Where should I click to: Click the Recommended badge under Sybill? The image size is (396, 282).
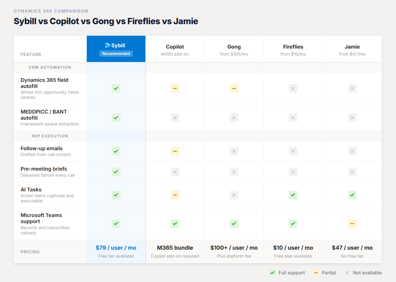click(116, 54)
